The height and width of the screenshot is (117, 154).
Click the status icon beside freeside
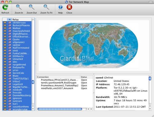click(5, 93)
